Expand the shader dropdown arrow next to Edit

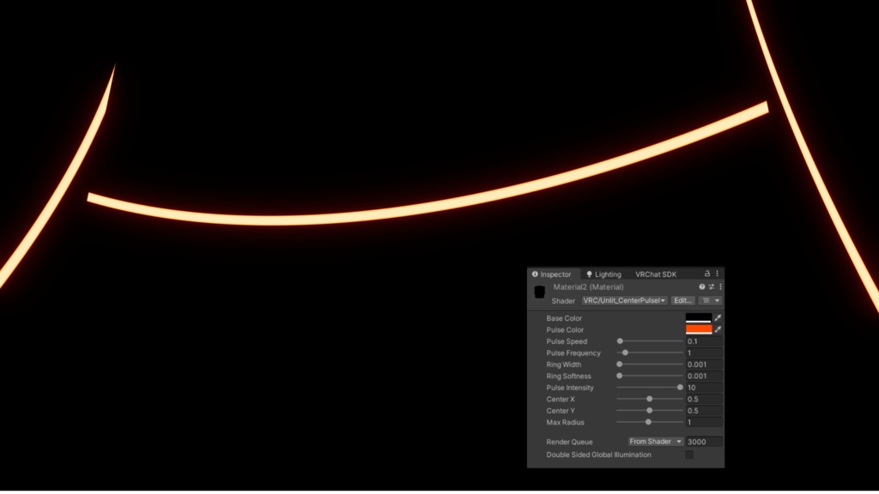[x=718, y=300]
